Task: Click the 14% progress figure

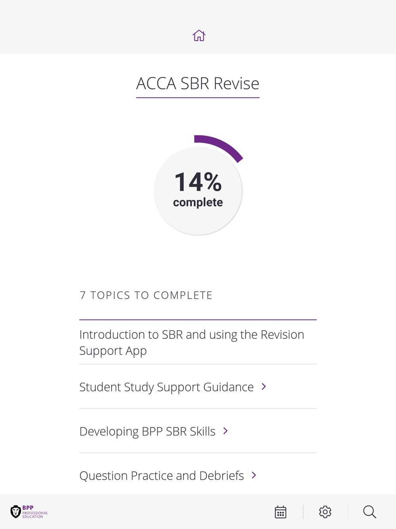Action: [x=198, y=182]
